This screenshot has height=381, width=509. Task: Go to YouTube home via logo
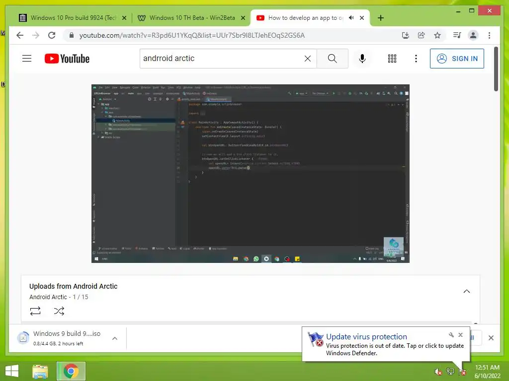click(x=67, y=59)
